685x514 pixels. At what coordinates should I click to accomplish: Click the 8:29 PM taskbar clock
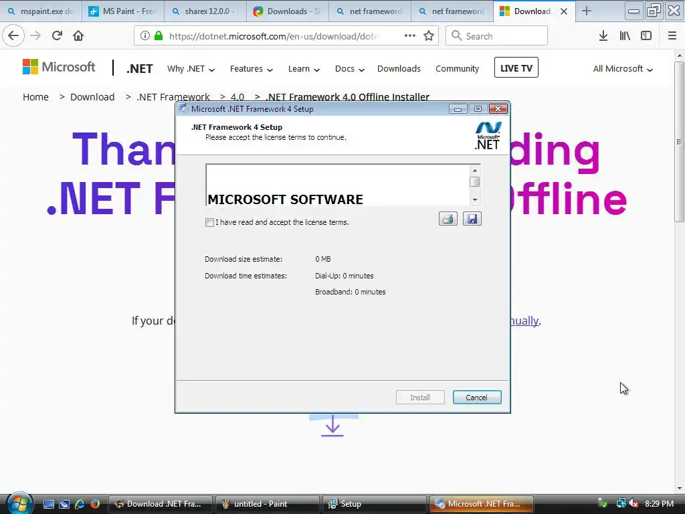[659, 504]
